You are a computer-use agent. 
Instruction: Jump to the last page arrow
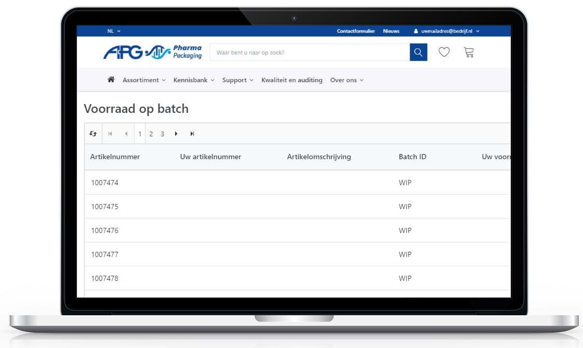[192, 134]
